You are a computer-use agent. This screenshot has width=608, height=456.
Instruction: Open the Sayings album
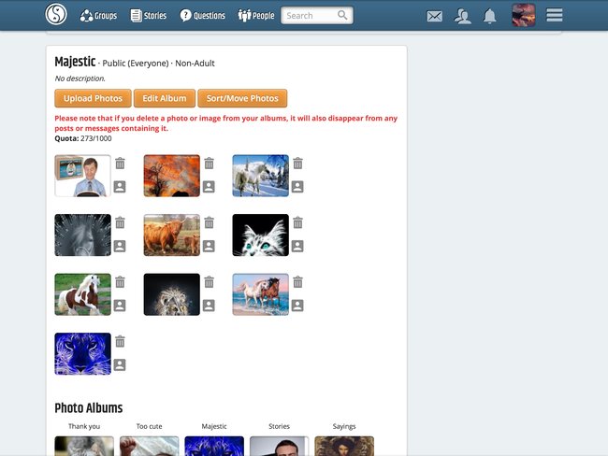[344, 446]
